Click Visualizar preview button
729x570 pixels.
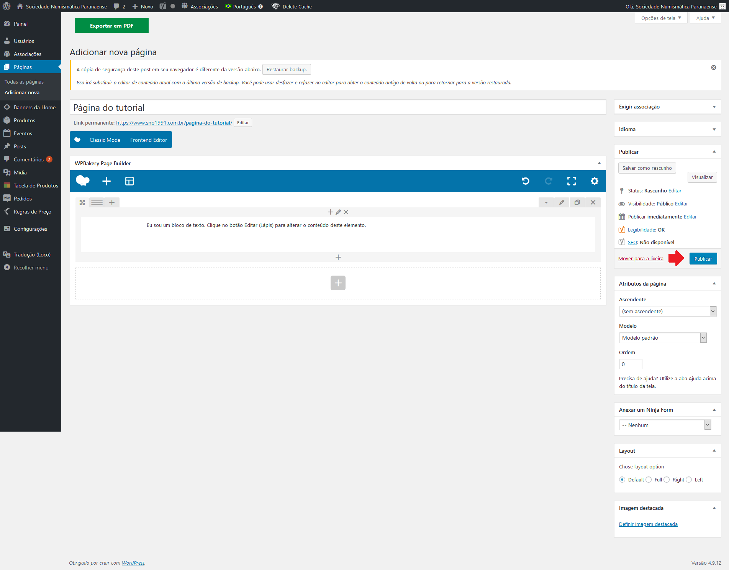pyautogui.click(x=702, y=177)
